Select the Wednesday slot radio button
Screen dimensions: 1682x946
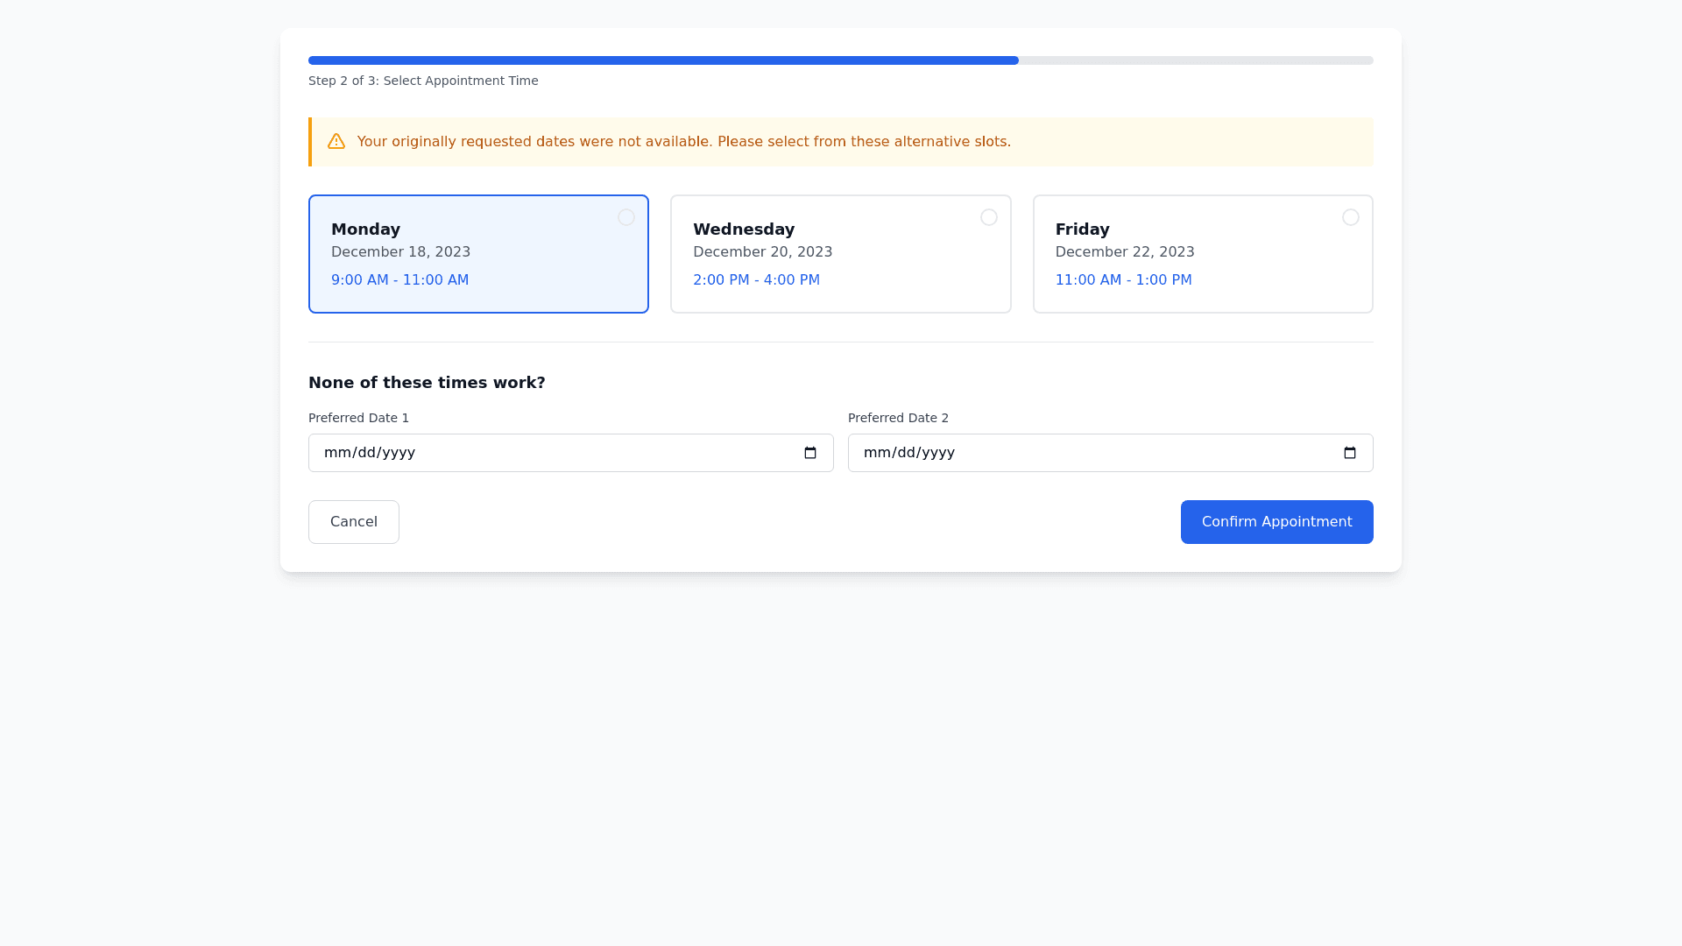coord(988,217)
